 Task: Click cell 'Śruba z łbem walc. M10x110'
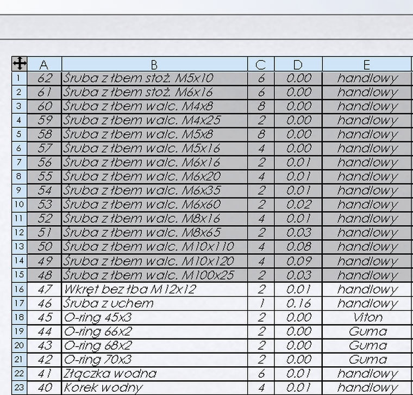click(x=155, y=246)
